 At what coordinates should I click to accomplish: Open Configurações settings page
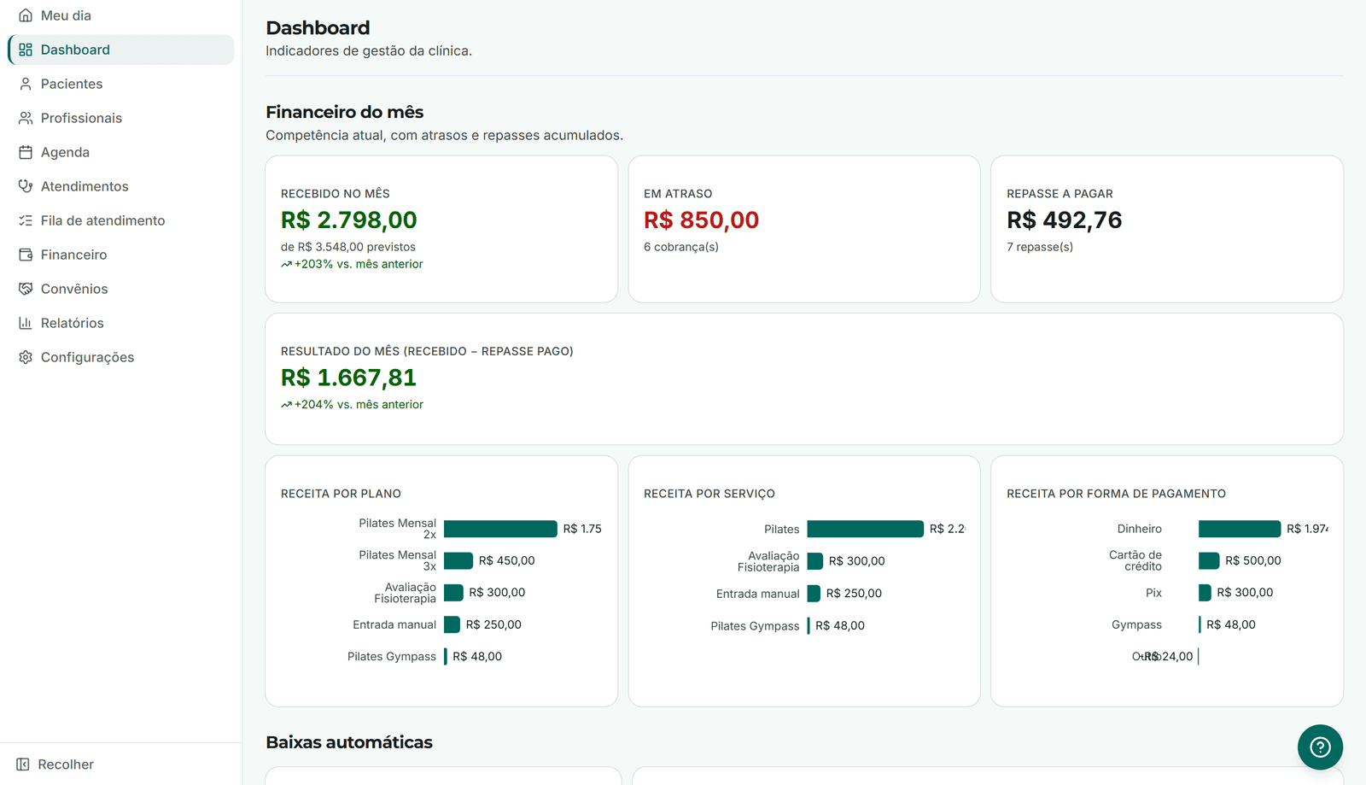tap(121, 357)
